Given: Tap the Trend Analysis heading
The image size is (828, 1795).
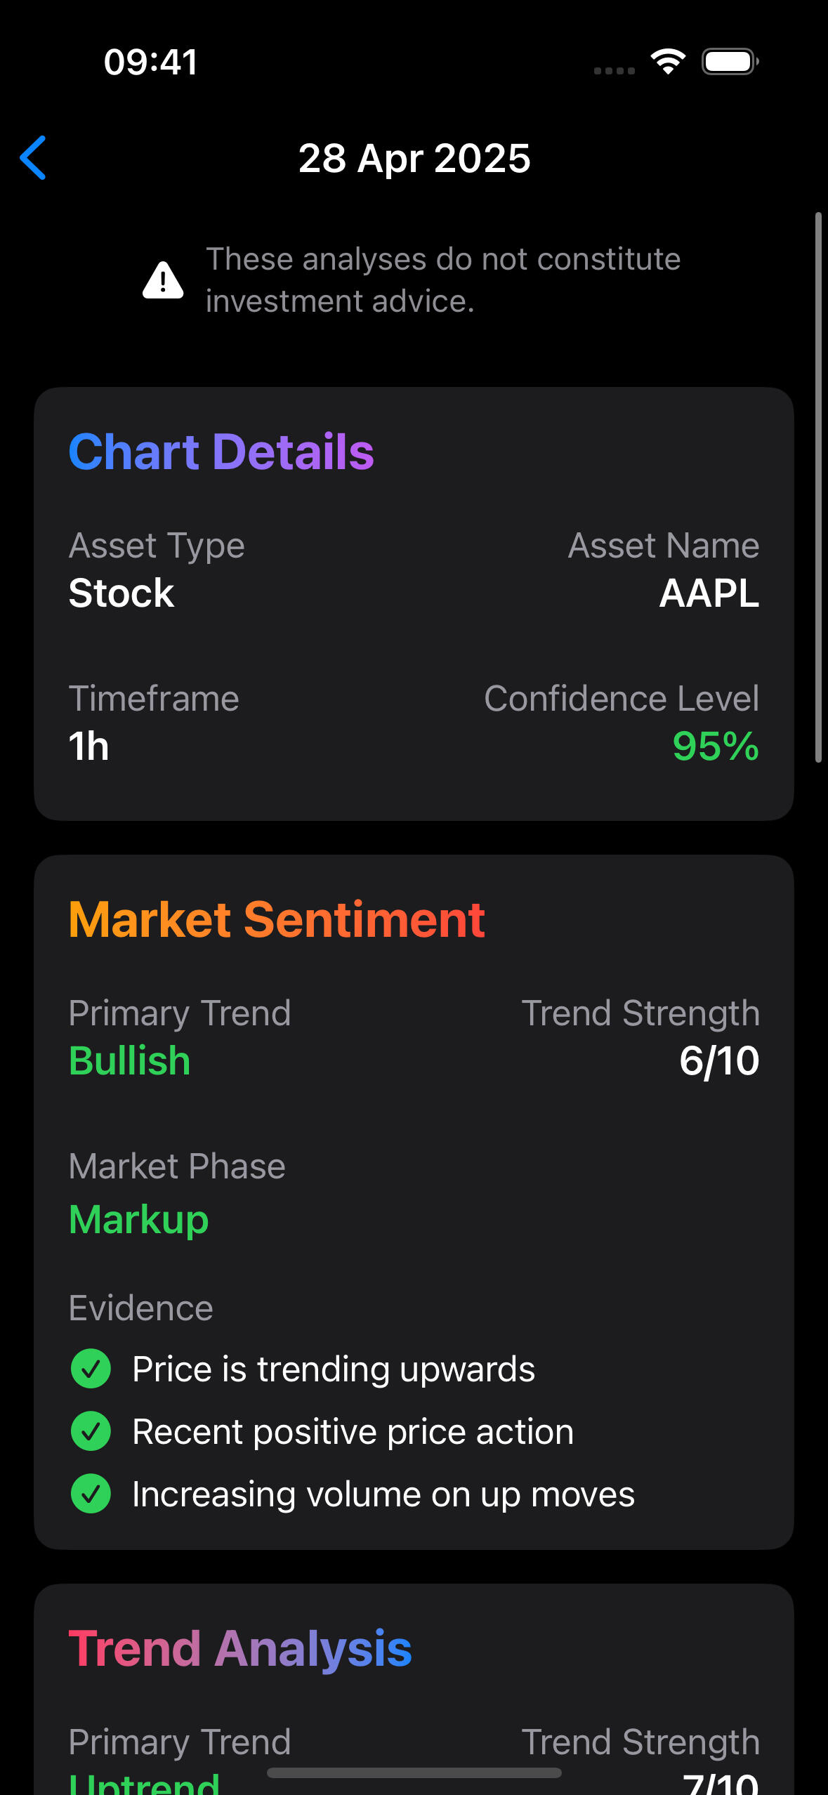Looking at the screenshot, I should coord(240,1648).
